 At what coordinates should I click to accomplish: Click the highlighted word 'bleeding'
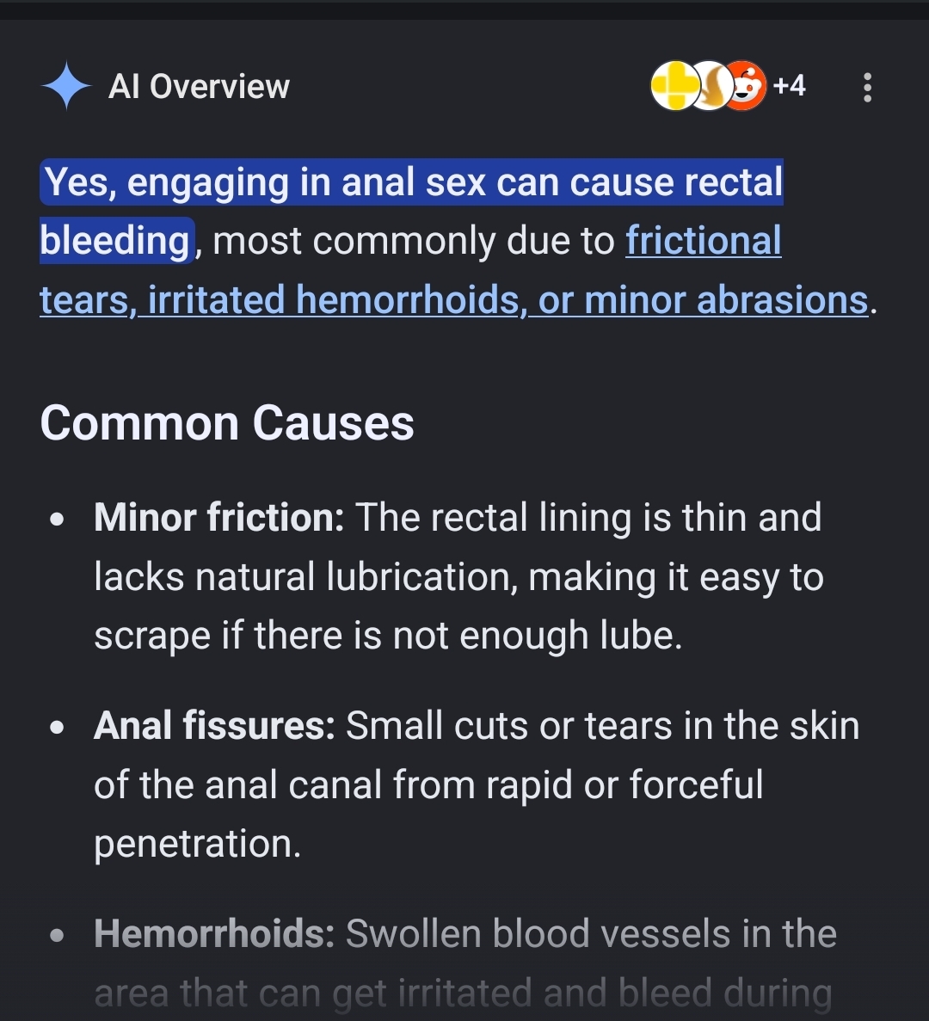(x=115, y=240)
